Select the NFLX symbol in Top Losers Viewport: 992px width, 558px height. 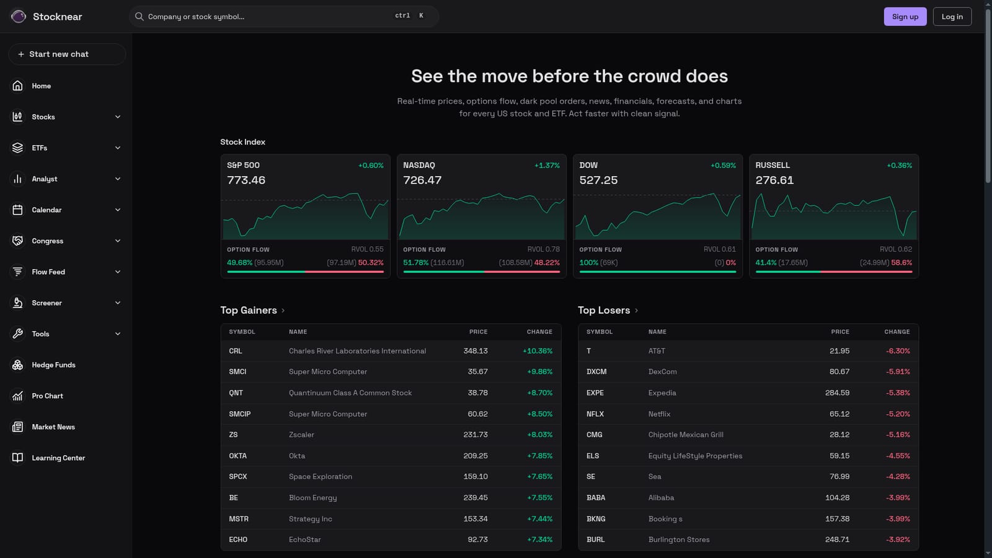(x=595, y=414)
